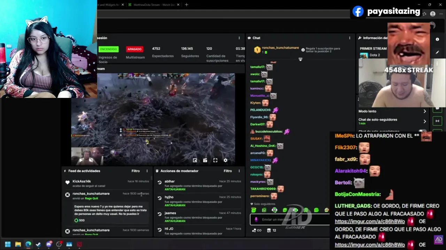This screenshot has height=250, width=446.
Task: Open the Windows Start menu
Action: click(x=8, y=244)
